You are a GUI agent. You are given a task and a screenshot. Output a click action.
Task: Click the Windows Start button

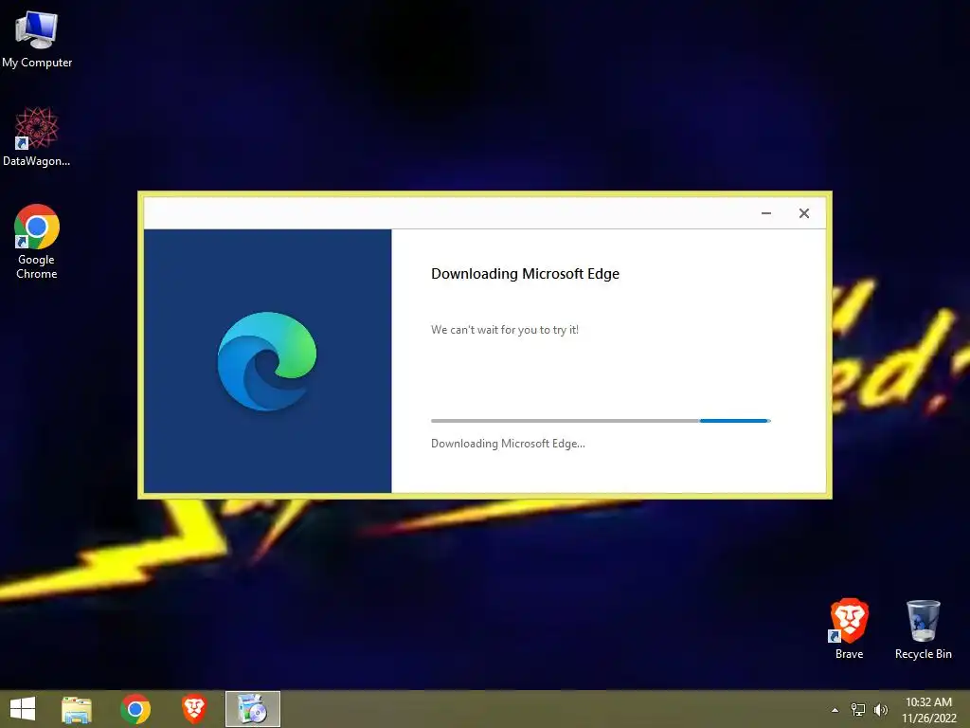click(x=23, y=709)
